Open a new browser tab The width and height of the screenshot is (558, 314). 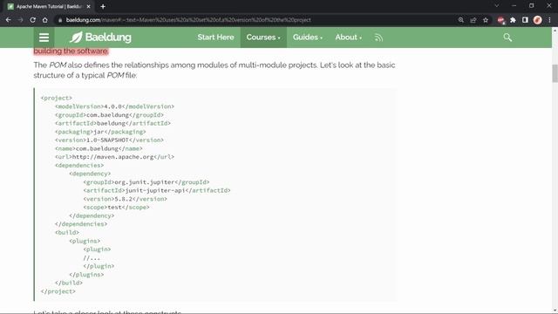[103, 6]
